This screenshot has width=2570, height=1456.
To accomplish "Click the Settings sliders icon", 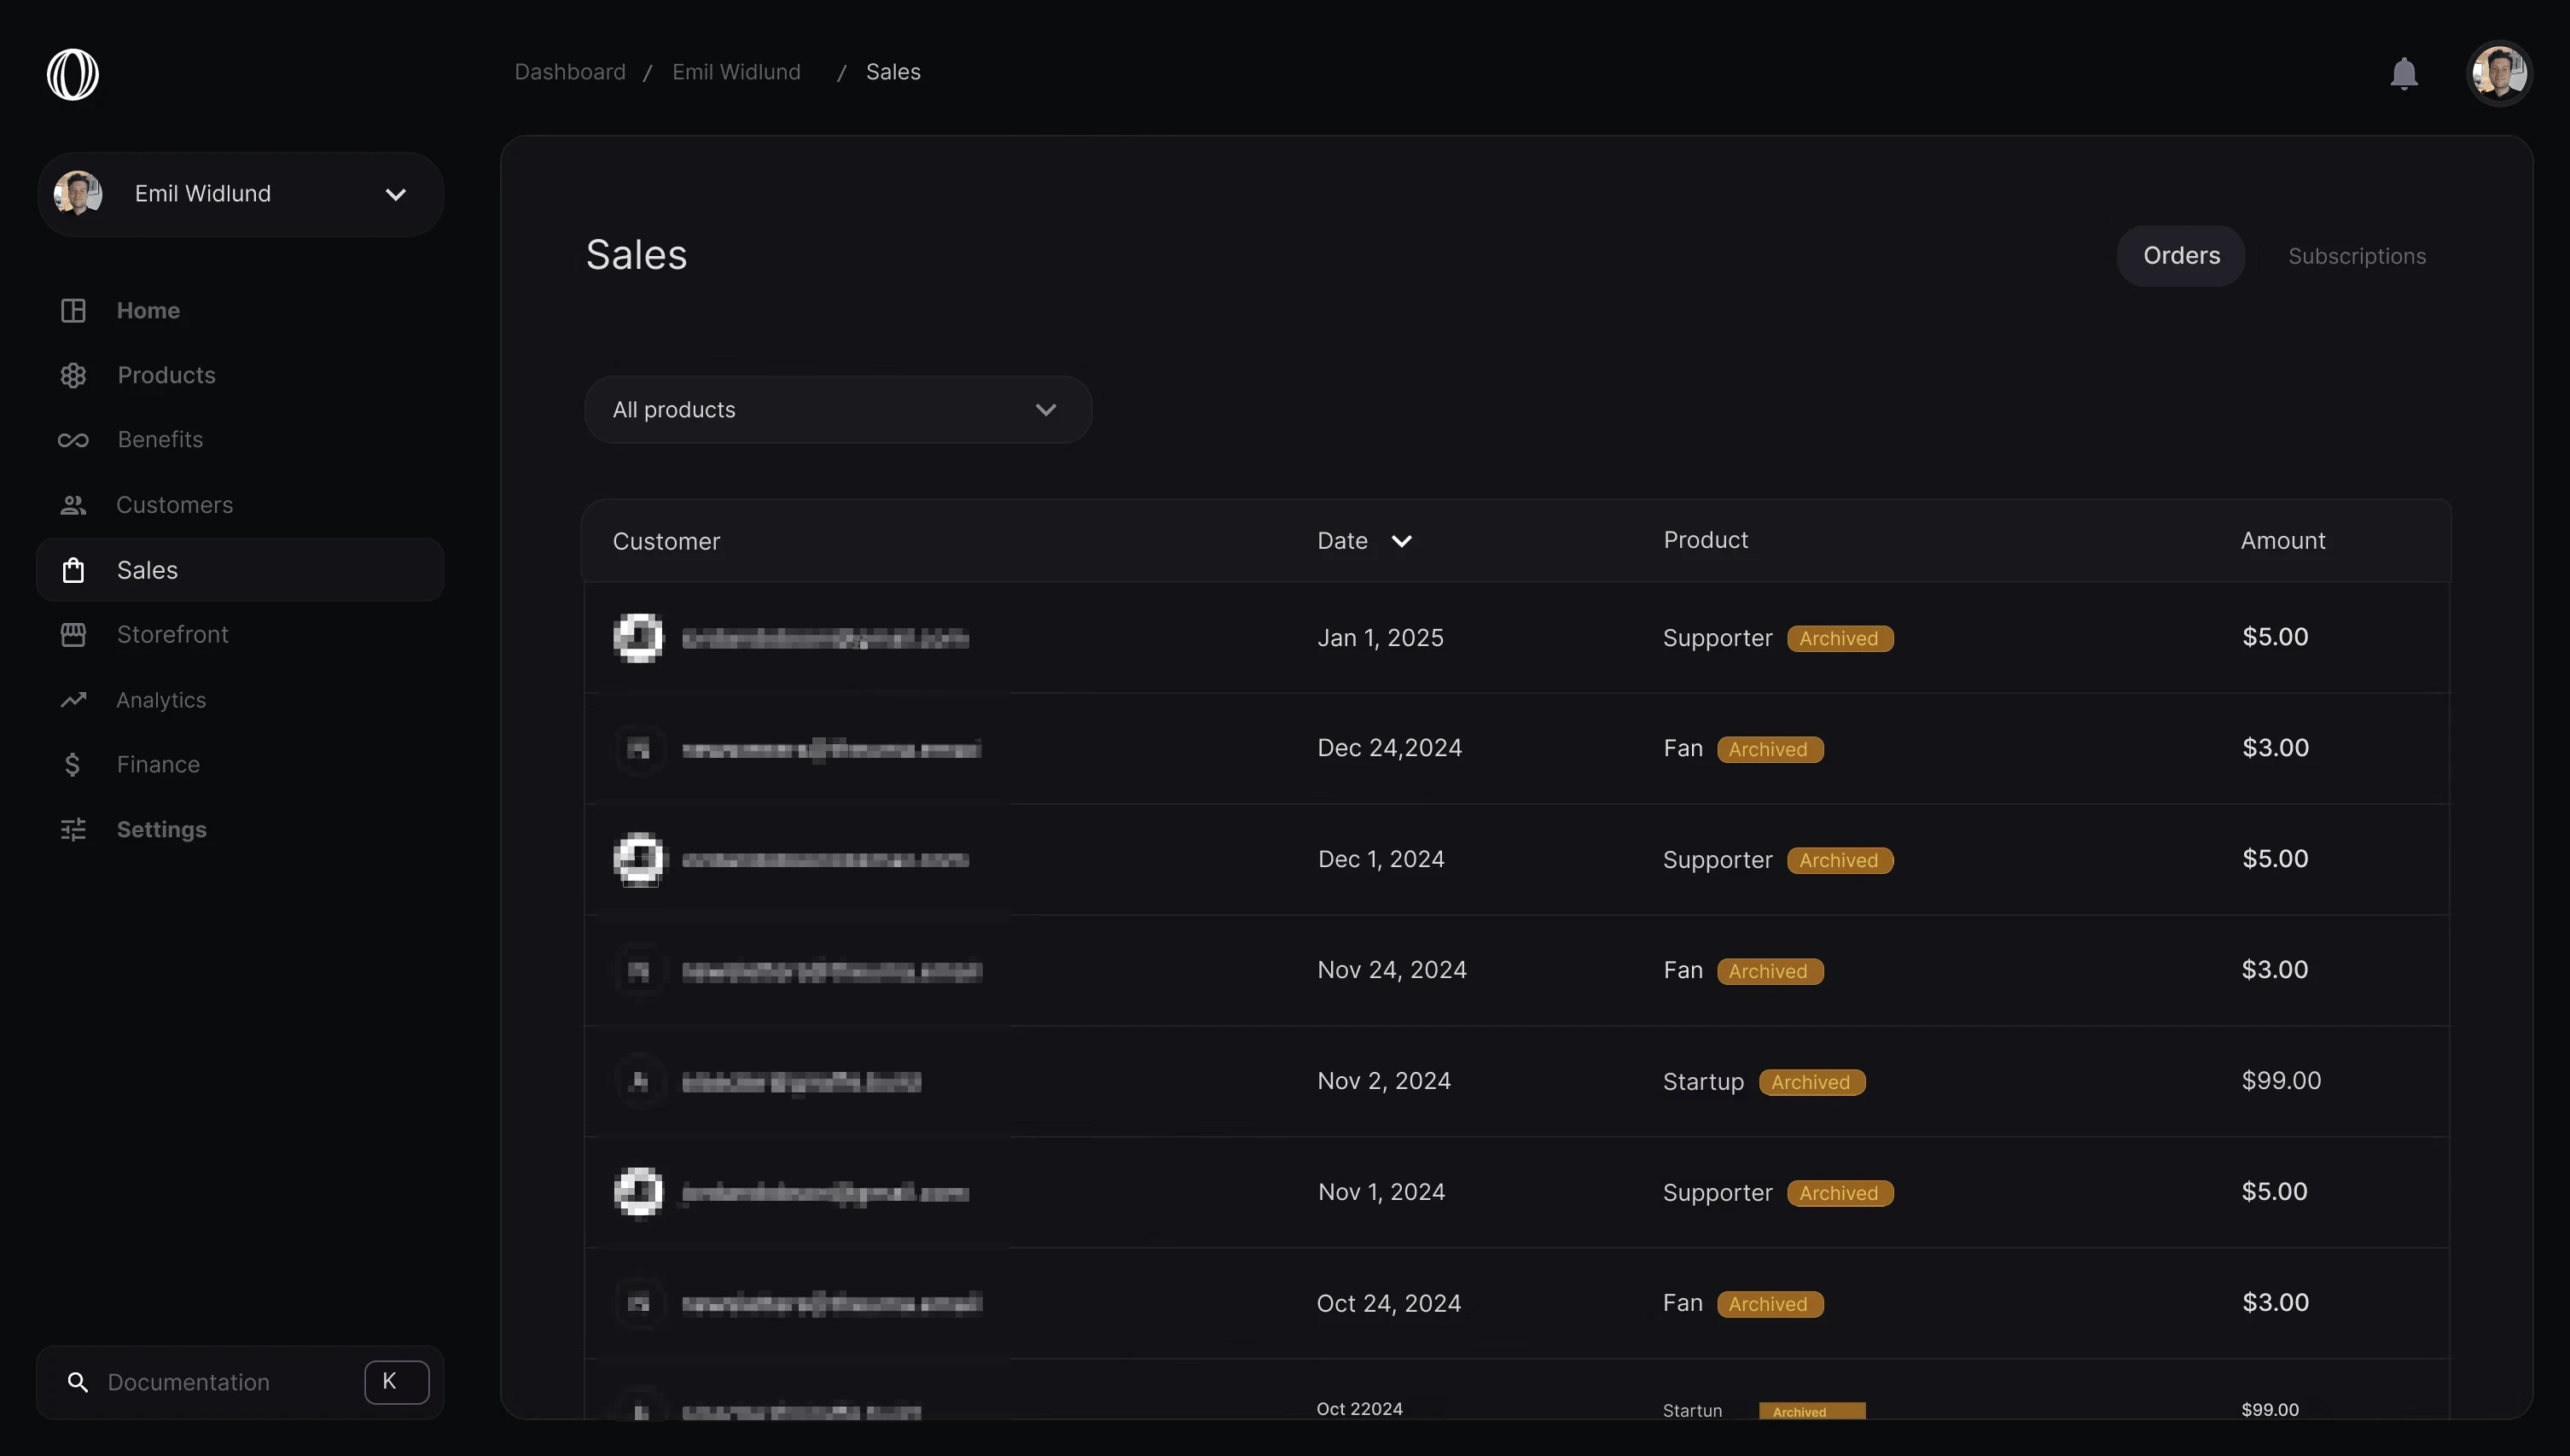I will (73, 830).
